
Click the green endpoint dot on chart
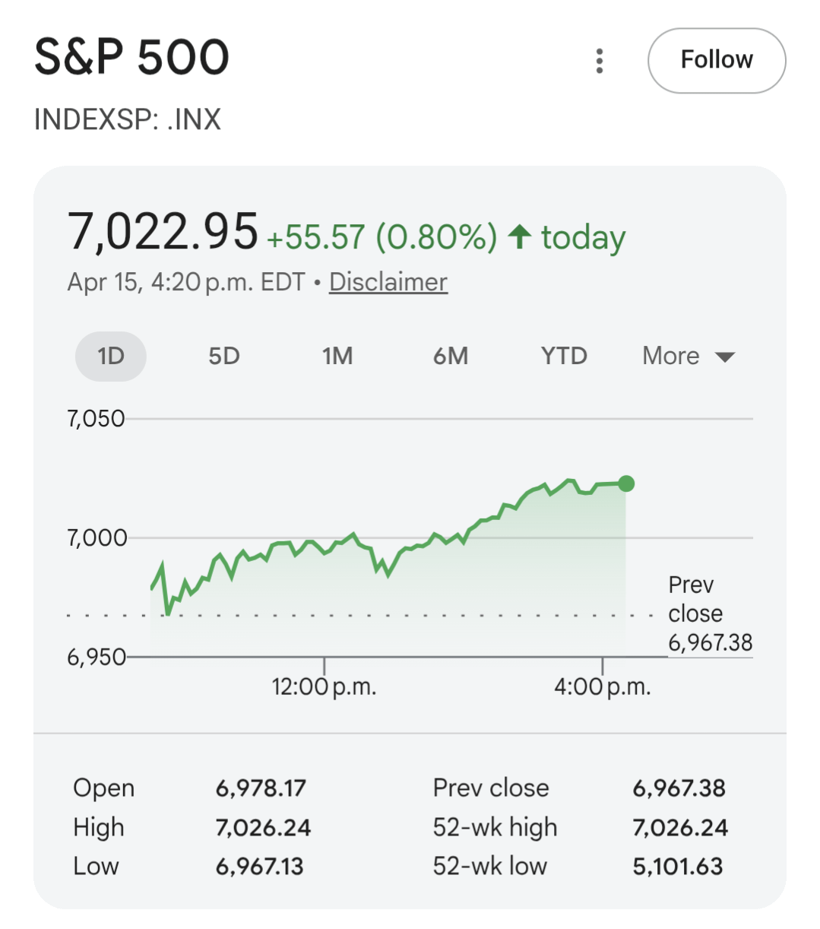(x=626, y=484)
